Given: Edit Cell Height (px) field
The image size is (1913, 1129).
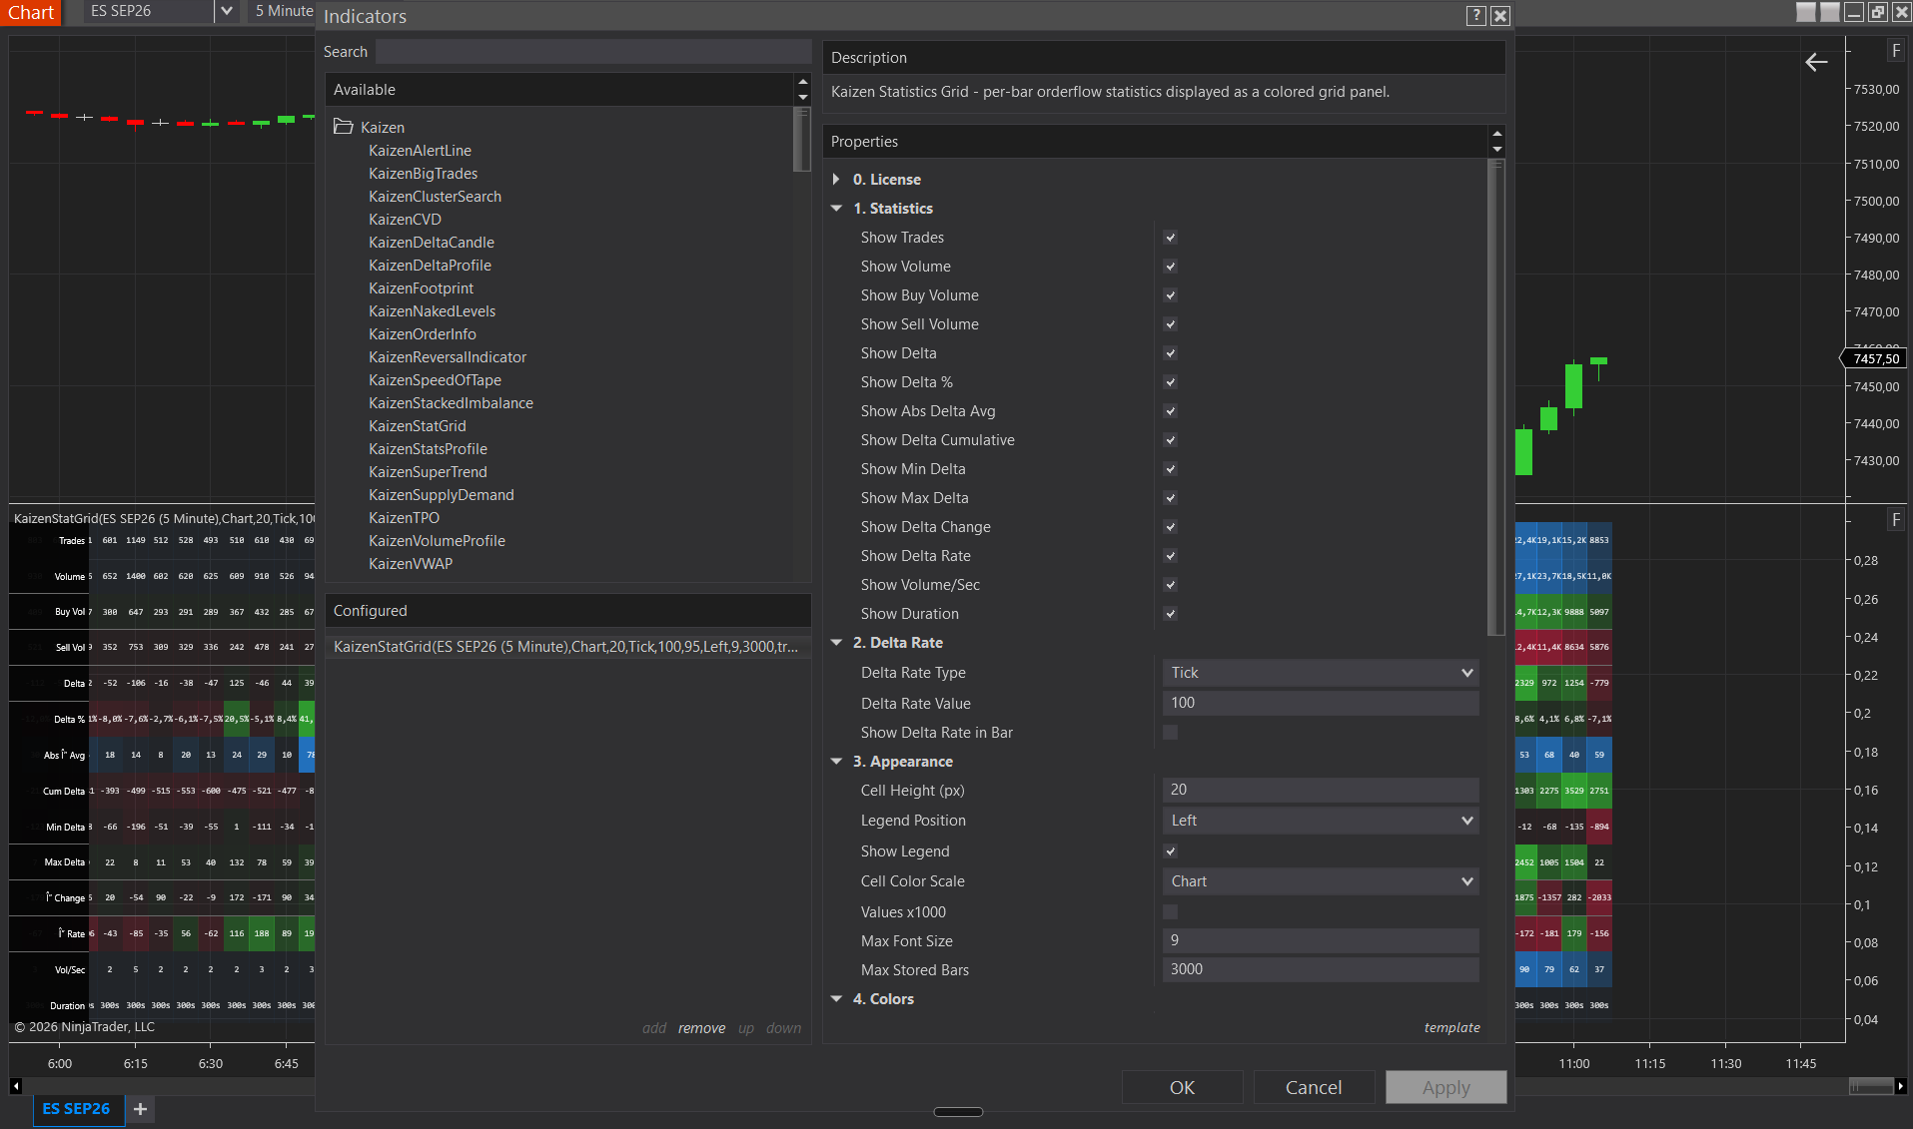Looking at the screenshot, I should click(x=1320, y=790).
